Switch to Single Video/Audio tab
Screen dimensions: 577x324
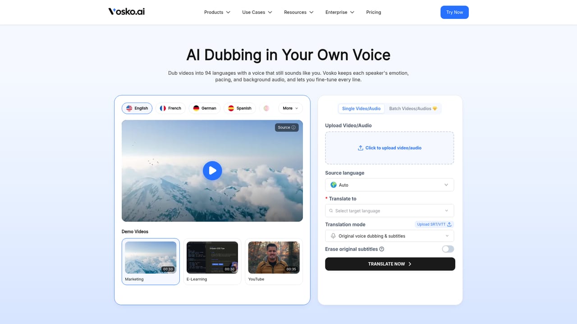click(x=361, y=108)
